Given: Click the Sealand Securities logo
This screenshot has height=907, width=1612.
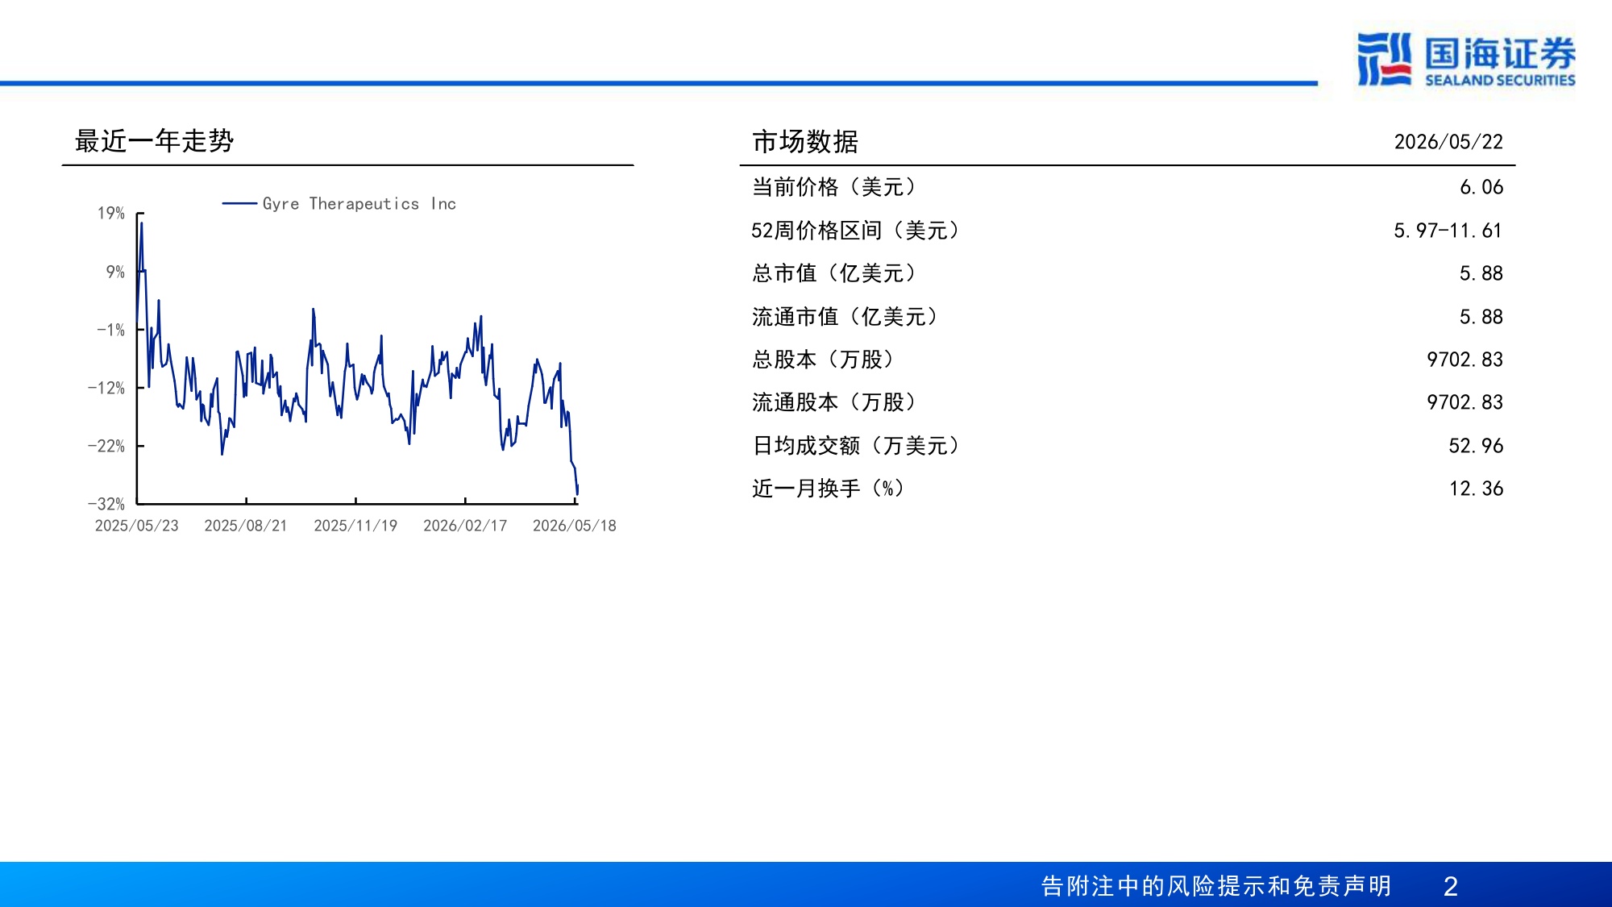Looking at the screenshot, I should tap(1466, 59).
